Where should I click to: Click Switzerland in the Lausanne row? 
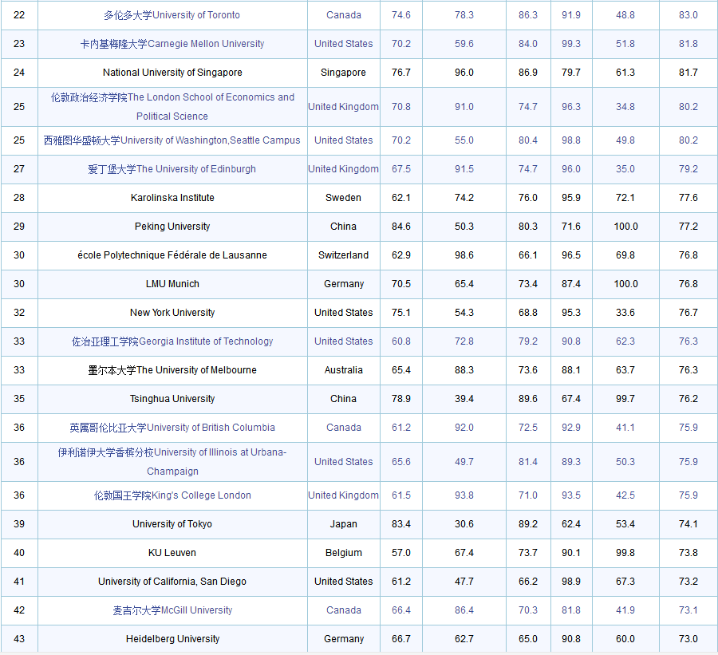pos(343,255)
